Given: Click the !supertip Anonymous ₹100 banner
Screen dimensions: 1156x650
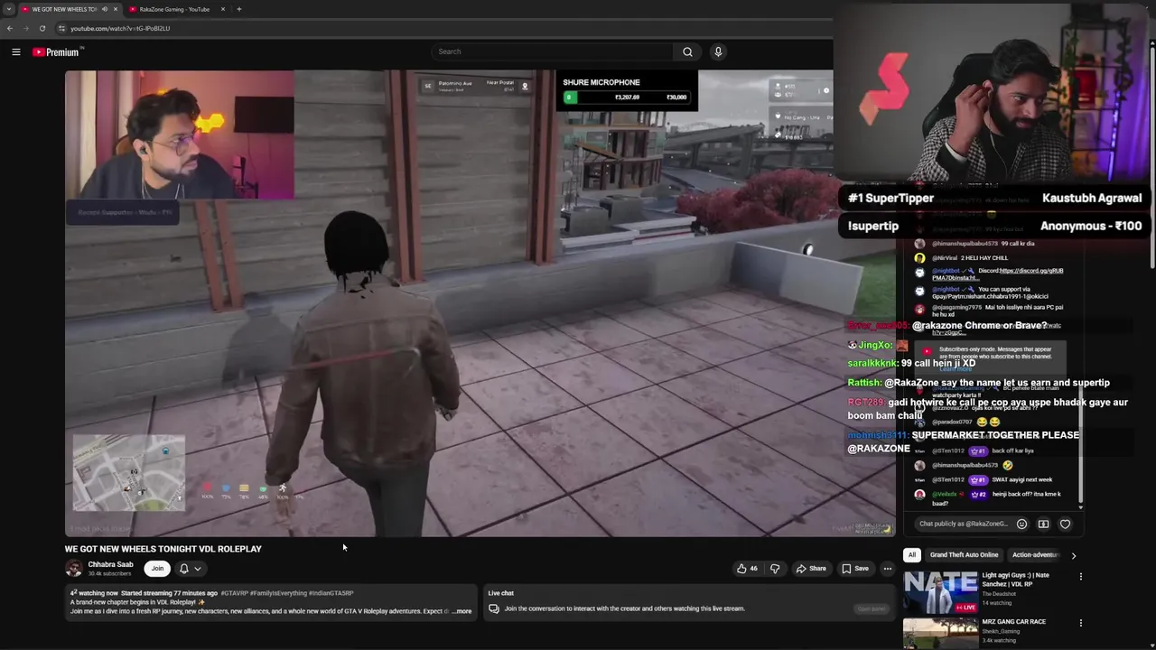Looking at the screenshot, I should click(994, 226).
